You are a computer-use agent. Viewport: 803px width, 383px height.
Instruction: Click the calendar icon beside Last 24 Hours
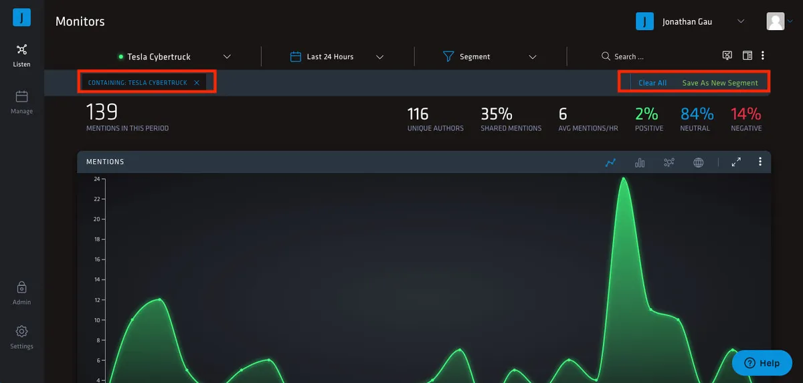(x=295, y=57)
